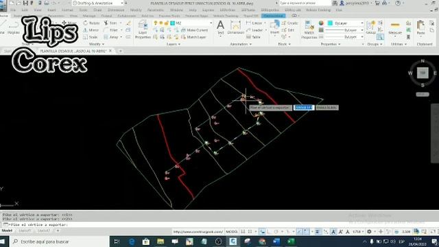Click the ViewCube top face
The width and height of the screenshot is (439, 247).
click(423, 73)
